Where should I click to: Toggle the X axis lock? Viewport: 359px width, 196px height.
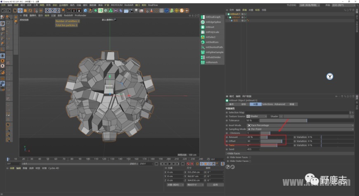click(47, 11)
